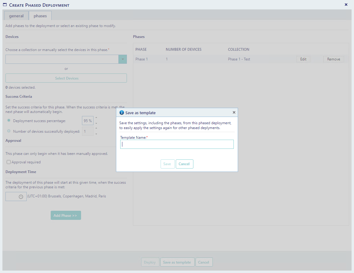Open the collection dropdown arrow
This screenshot has height=273, width=354.
pyautogui.click(x=123, y=59)
